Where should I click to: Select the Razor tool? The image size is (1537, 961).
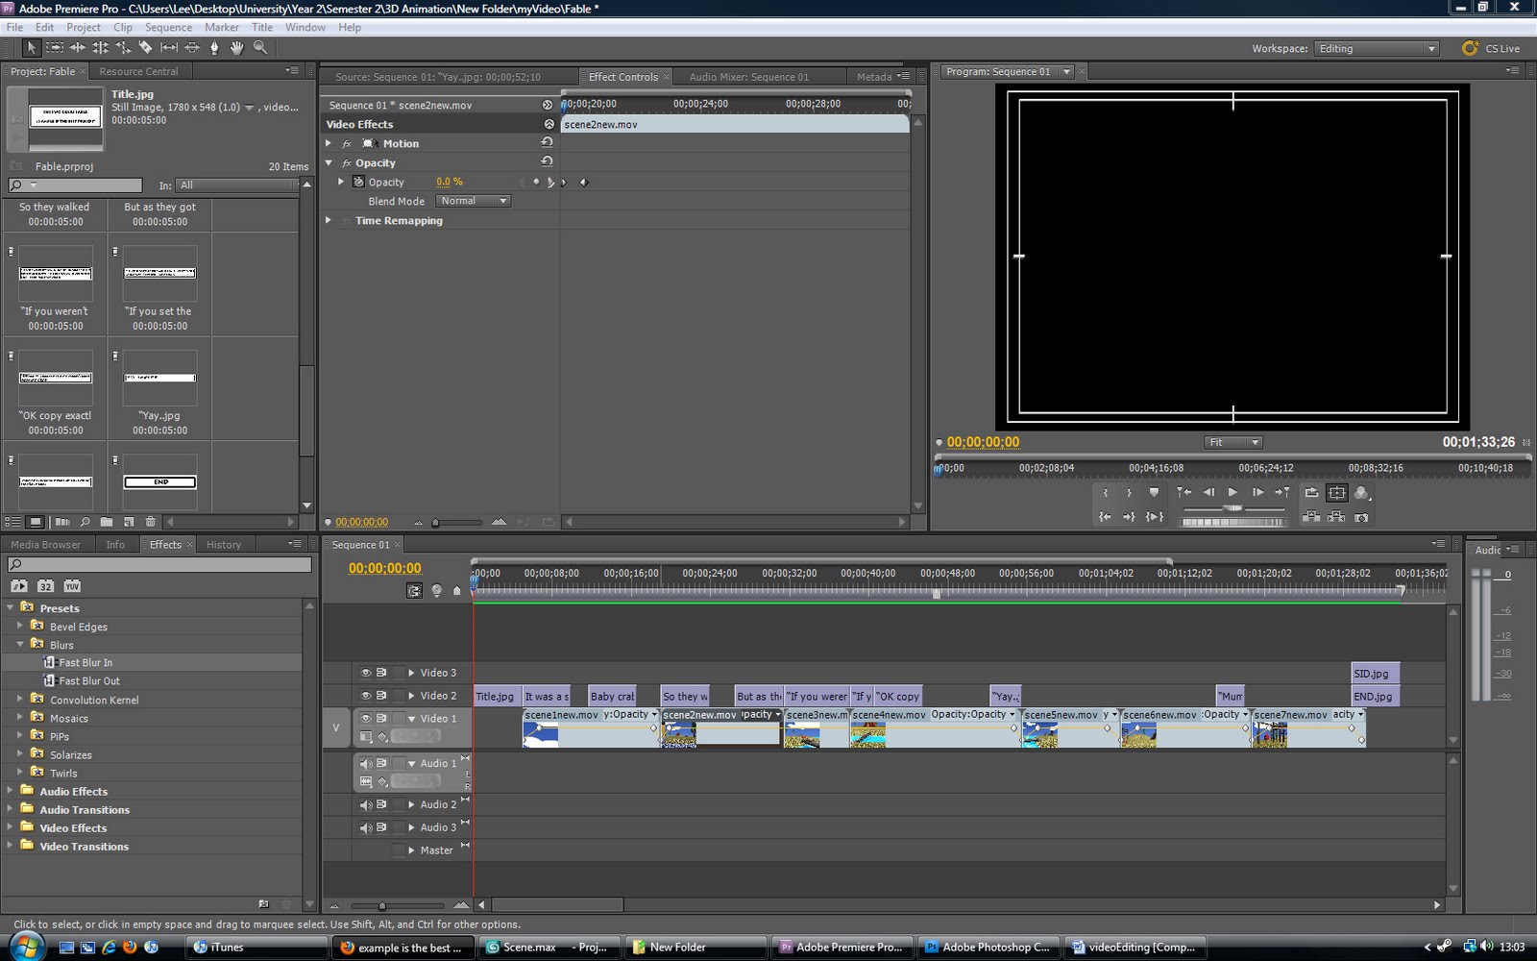pyautogui.click(x=145, y=47)
